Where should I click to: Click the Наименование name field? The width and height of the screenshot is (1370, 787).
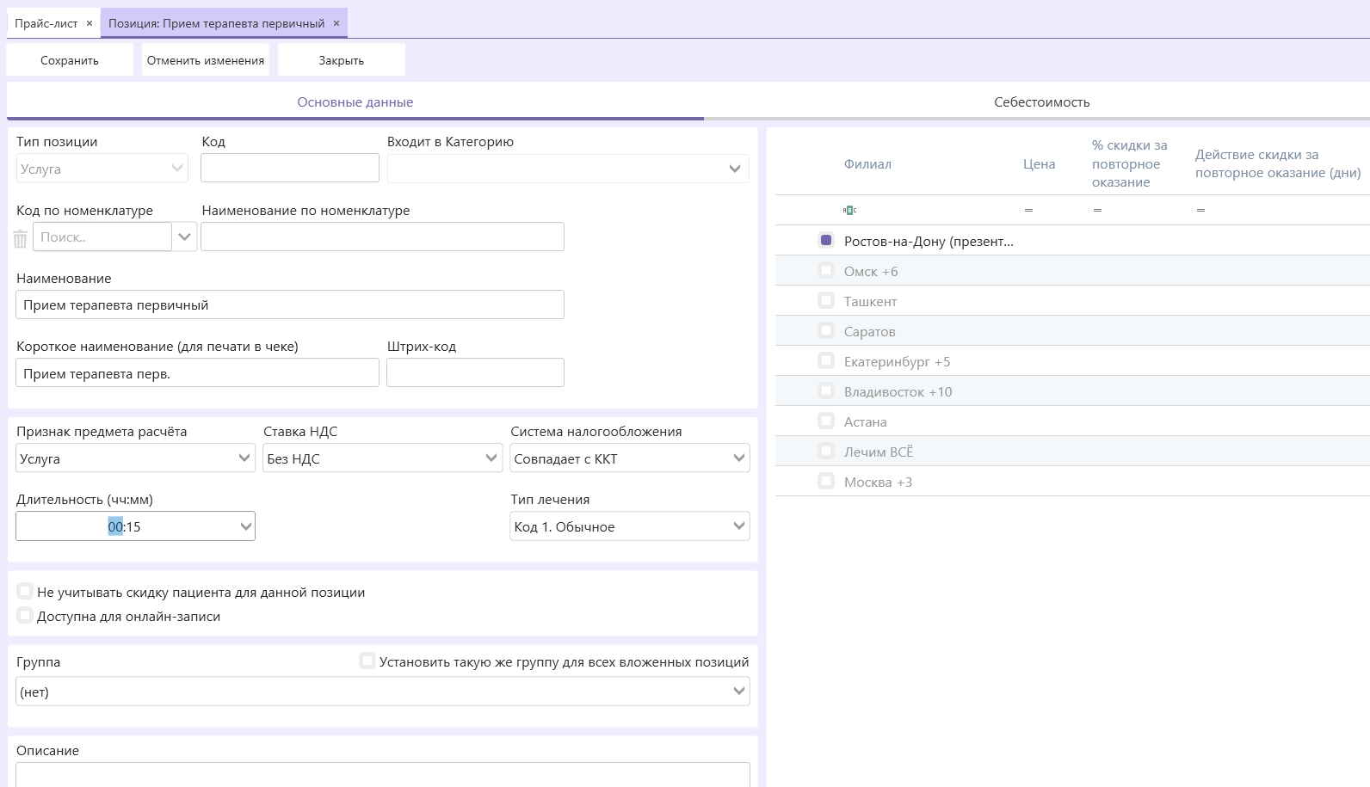tap(290, 304)
